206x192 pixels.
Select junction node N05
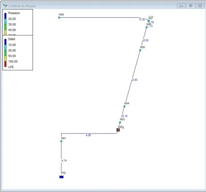coord(140,50)
